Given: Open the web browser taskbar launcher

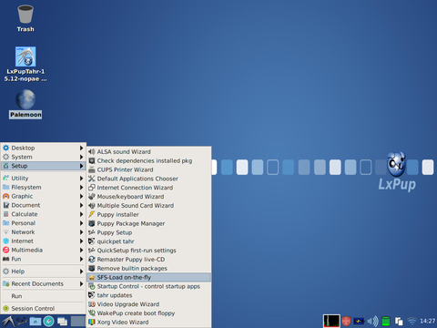Looking at the screenshot, I should (48, 322).
